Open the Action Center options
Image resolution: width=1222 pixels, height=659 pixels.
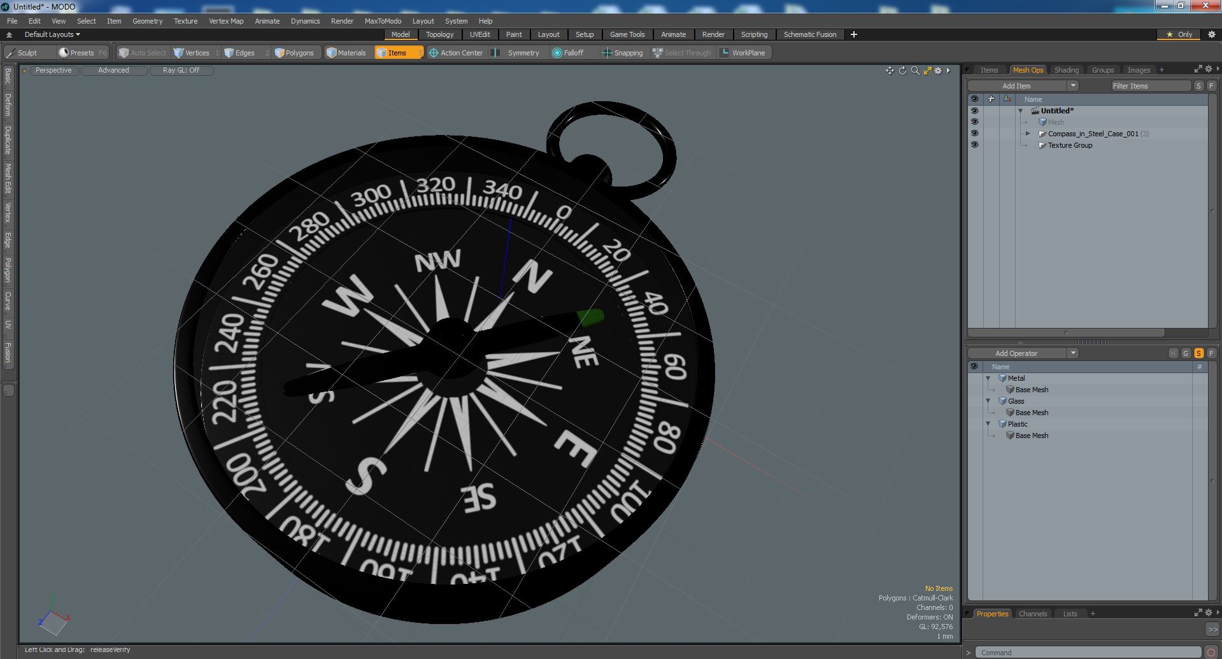point(456,53)
